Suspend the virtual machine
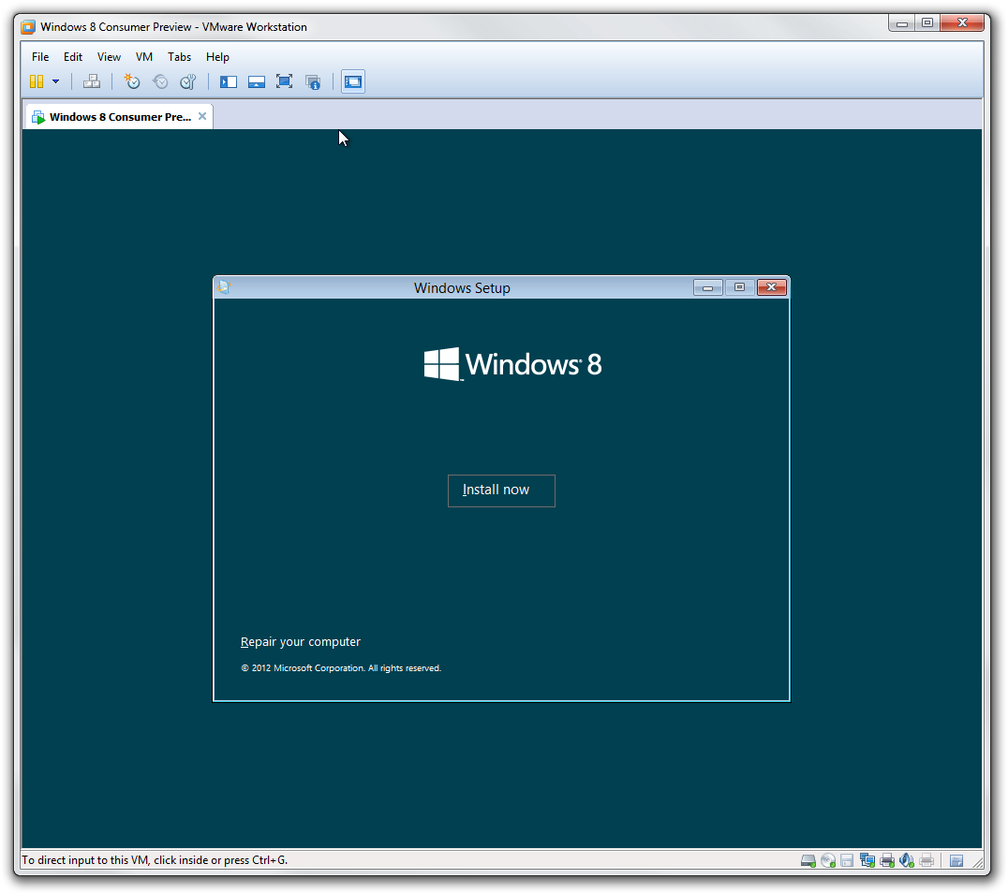The image size is (1008, 893). 37,81
